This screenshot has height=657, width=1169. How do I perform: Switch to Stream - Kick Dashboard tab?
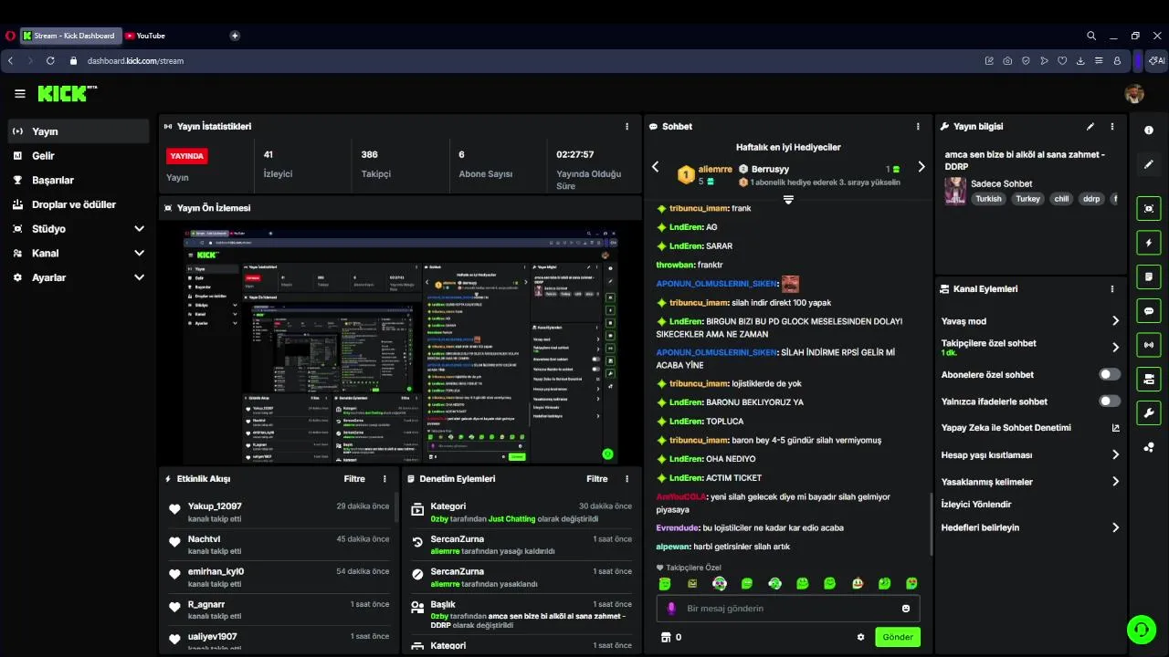[73, 36]
